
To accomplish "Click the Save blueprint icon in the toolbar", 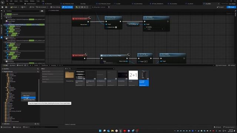I will pos(3,7).
